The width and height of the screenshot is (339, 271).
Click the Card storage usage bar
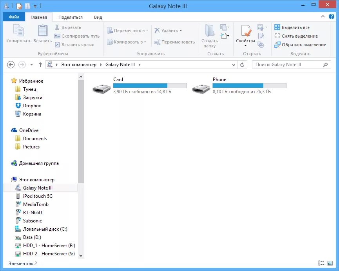(150, 86)
